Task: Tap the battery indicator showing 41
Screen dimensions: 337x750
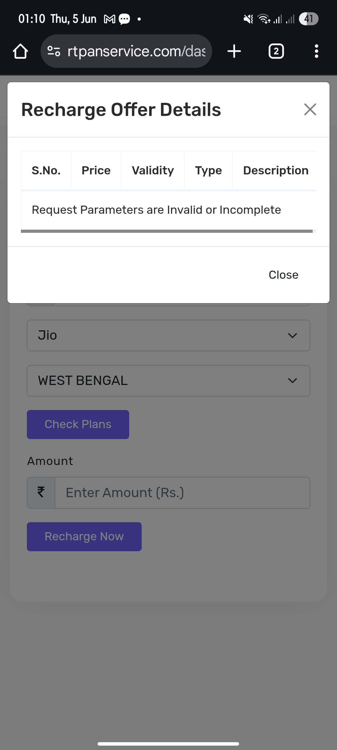Action: pyautogui.click(x=308, y=19)
